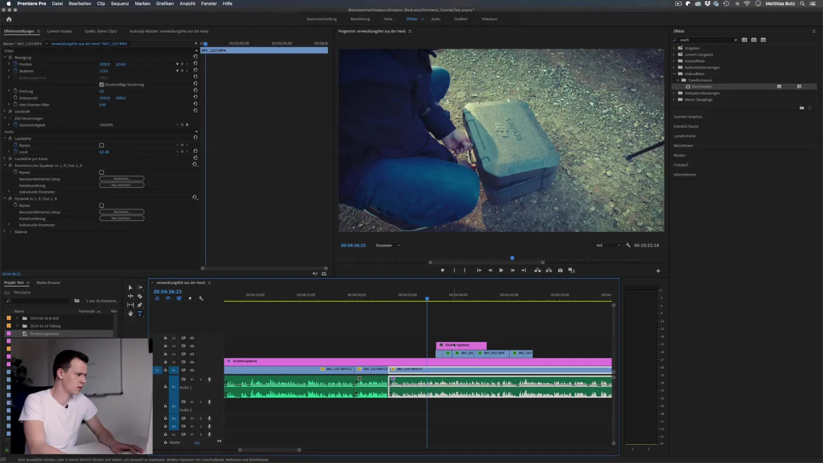823x463 pixels.
Task: Add marker in timeline header
Action: pyautogui.click(x=190, y=298)
